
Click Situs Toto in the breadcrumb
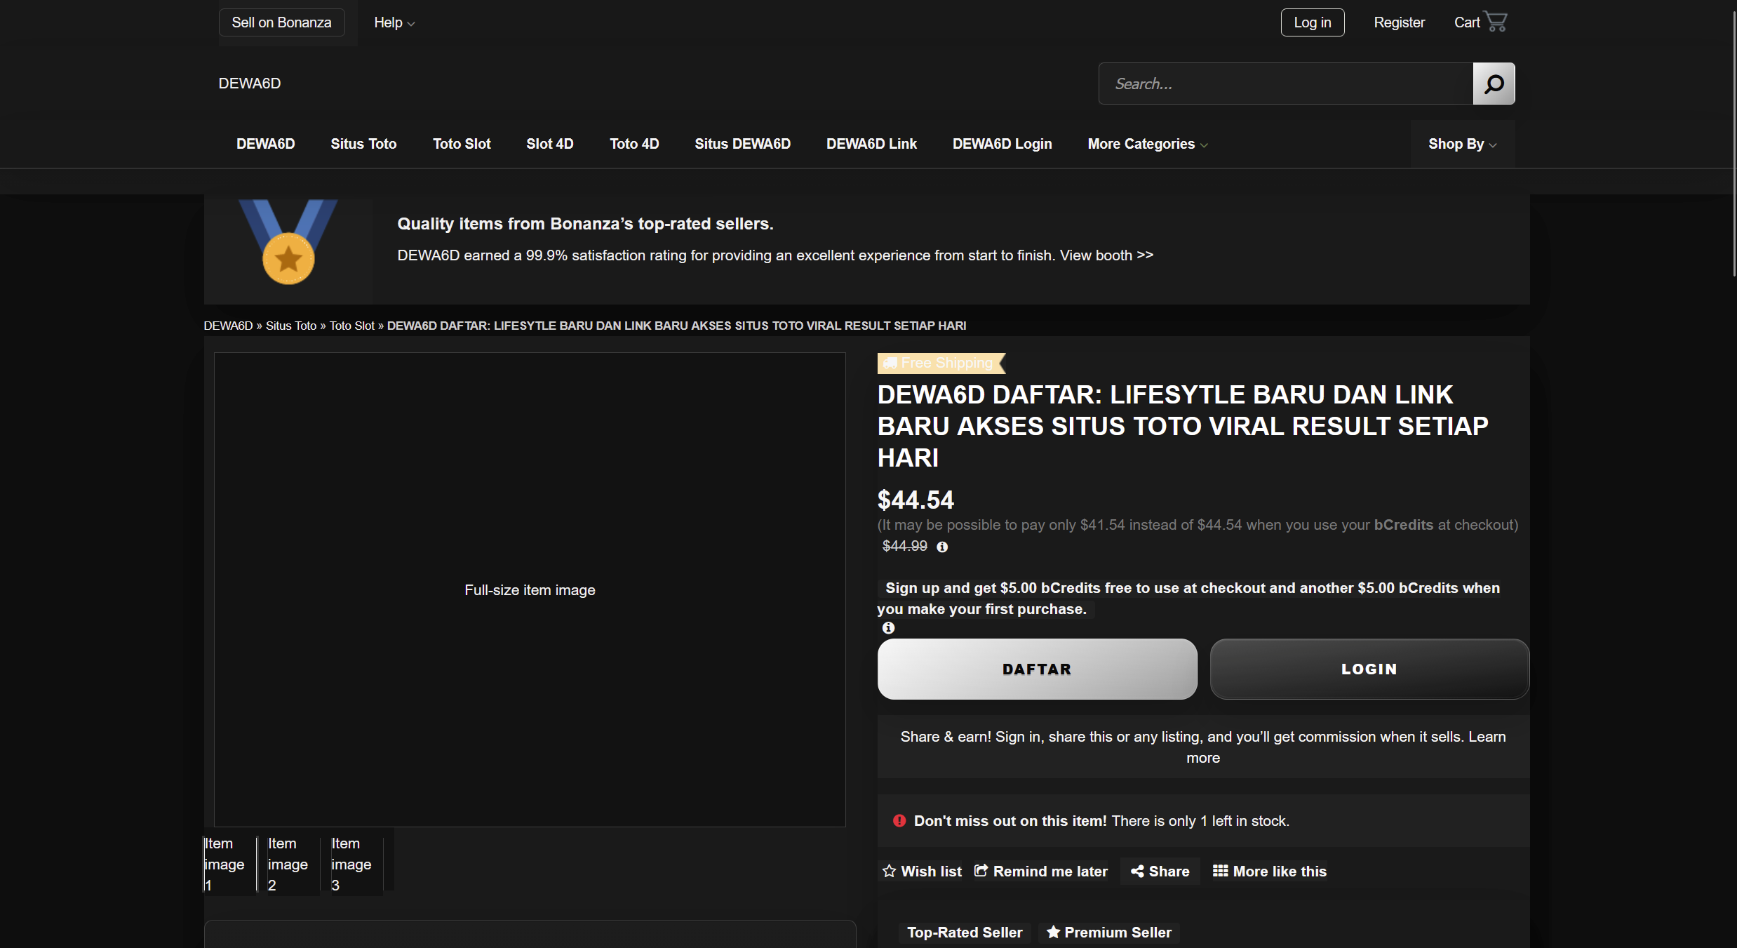point(291,326)
